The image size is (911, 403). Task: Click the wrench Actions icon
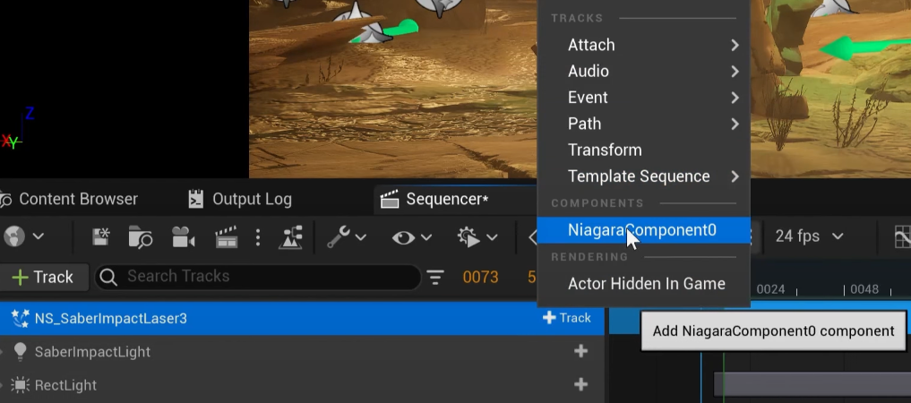click(x=338, y=236)
